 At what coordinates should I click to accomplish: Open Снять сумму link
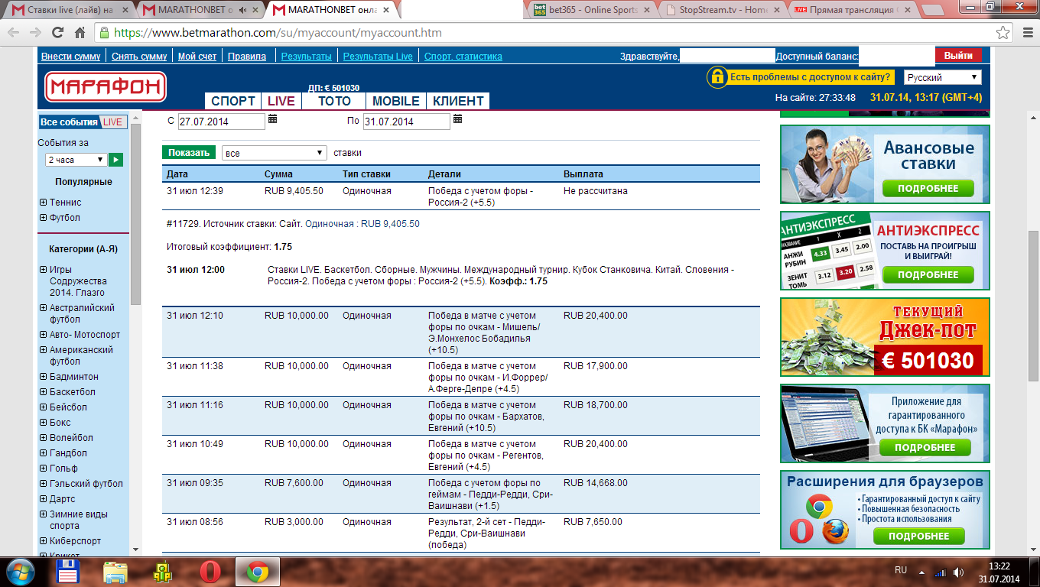click(139, 57)
